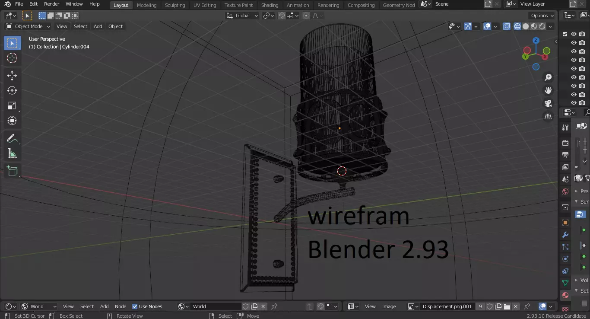Open the pivot point dropdown

click(269, 16)
